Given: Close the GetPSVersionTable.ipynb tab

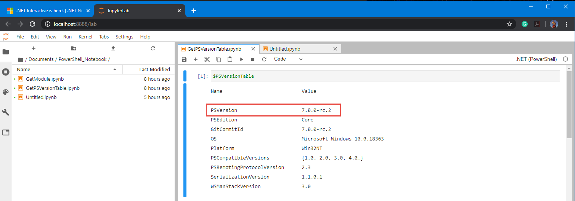Looking at the screenshot, I should tap(254, 49).
